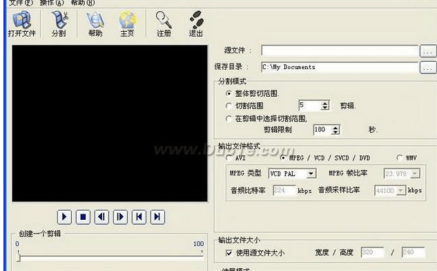Select the 切割范围 radio option
The height and width of the screenshot is (271, 437).
pos(229,106)
